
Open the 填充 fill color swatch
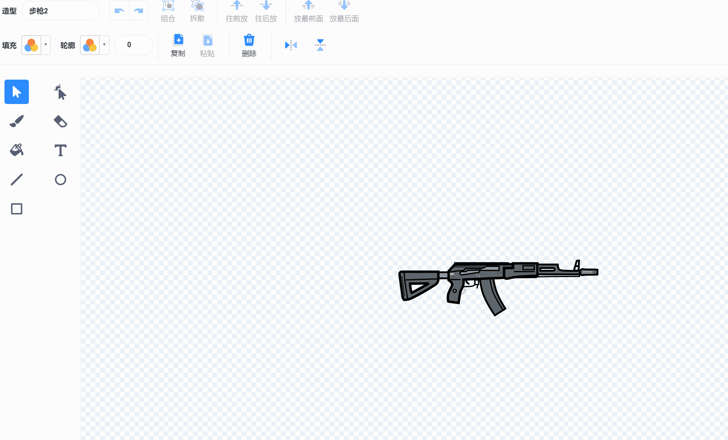pos(31,45)
